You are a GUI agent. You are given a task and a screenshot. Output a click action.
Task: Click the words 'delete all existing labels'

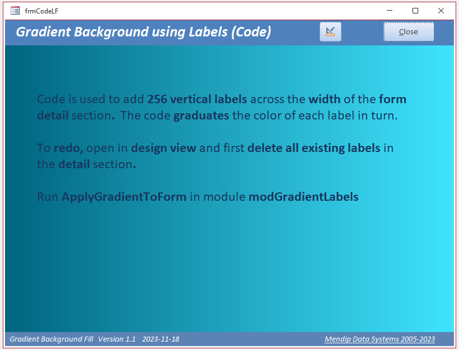click(x=314, y=148)
